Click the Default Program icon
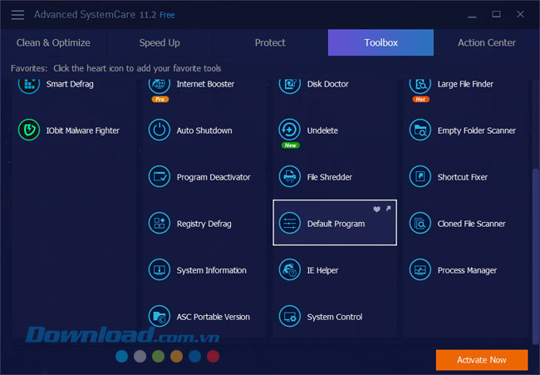This screenshot has height=375, width=540. (290, 223)
